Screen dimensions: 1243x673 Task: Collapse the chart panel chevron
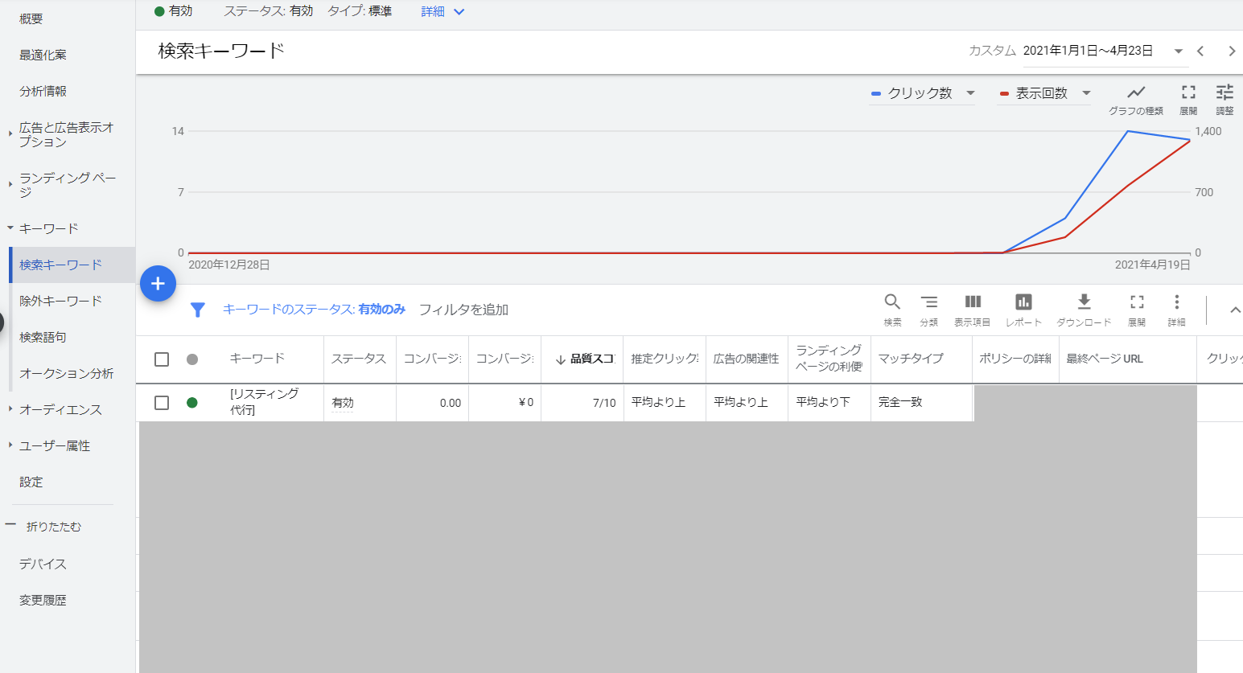[x=1235, y=310]
